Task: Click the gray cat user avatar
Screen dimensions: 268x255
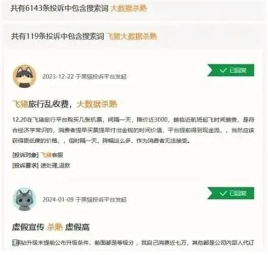Action: pos(25,199)
